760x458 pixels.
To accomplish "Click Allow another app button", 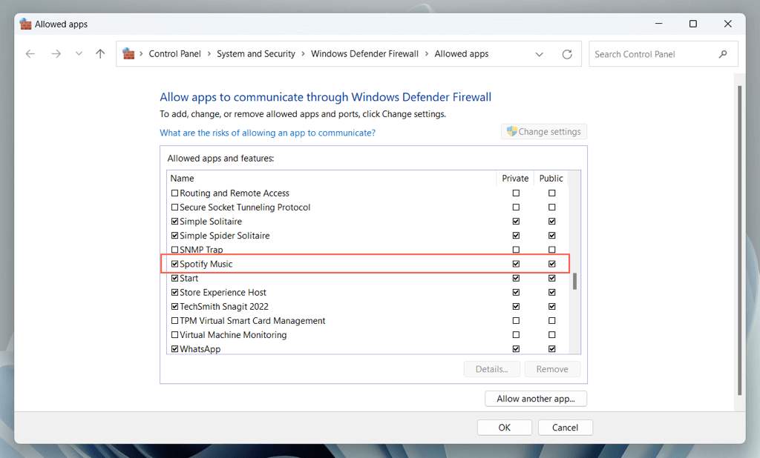I will (x=536, y=399).
